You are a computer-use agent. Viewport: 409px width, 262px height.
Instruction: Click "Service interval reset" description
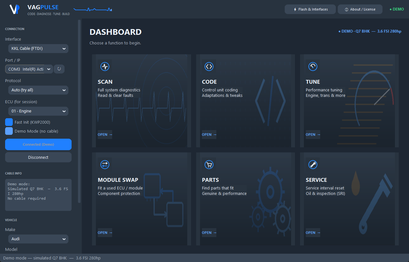tap(325, 188)
